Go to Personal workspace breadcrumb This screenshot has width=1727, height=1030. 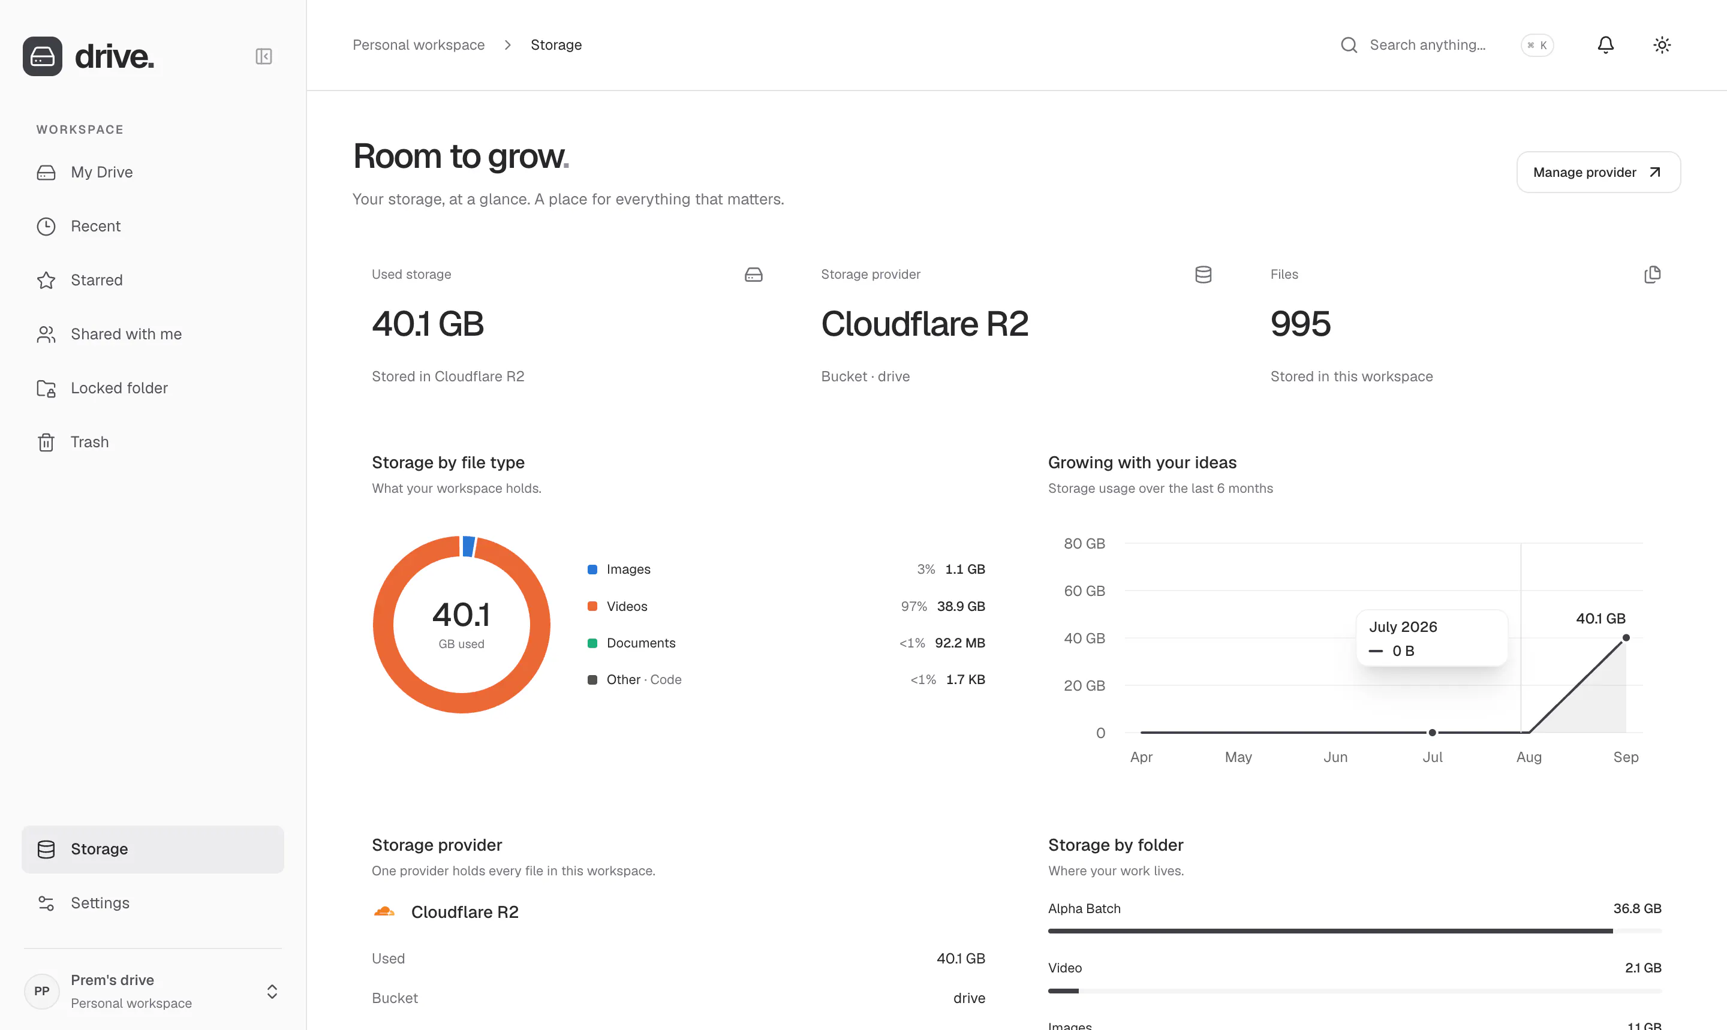click(419, 45)
